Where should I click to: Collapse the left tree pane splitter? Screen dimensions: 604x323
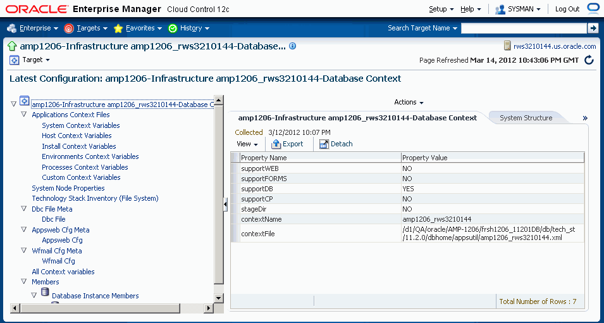point(226,204)
